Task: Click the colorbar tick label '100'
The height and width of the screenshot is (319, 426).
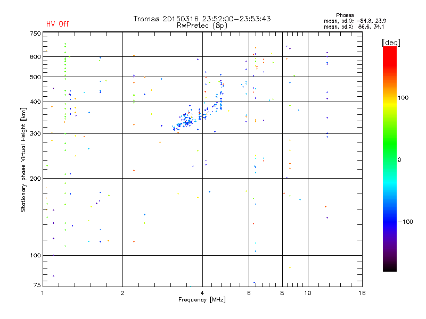Action: [403, 98]
